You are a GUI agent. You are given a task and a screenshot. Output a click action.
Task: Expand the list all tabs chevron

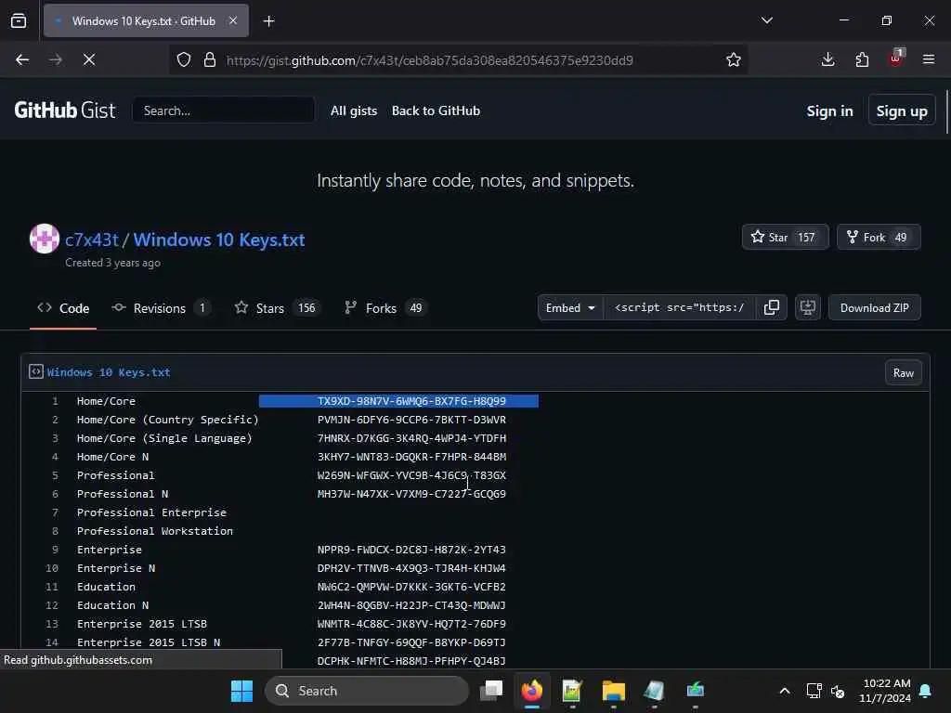(x=766, y=20)
